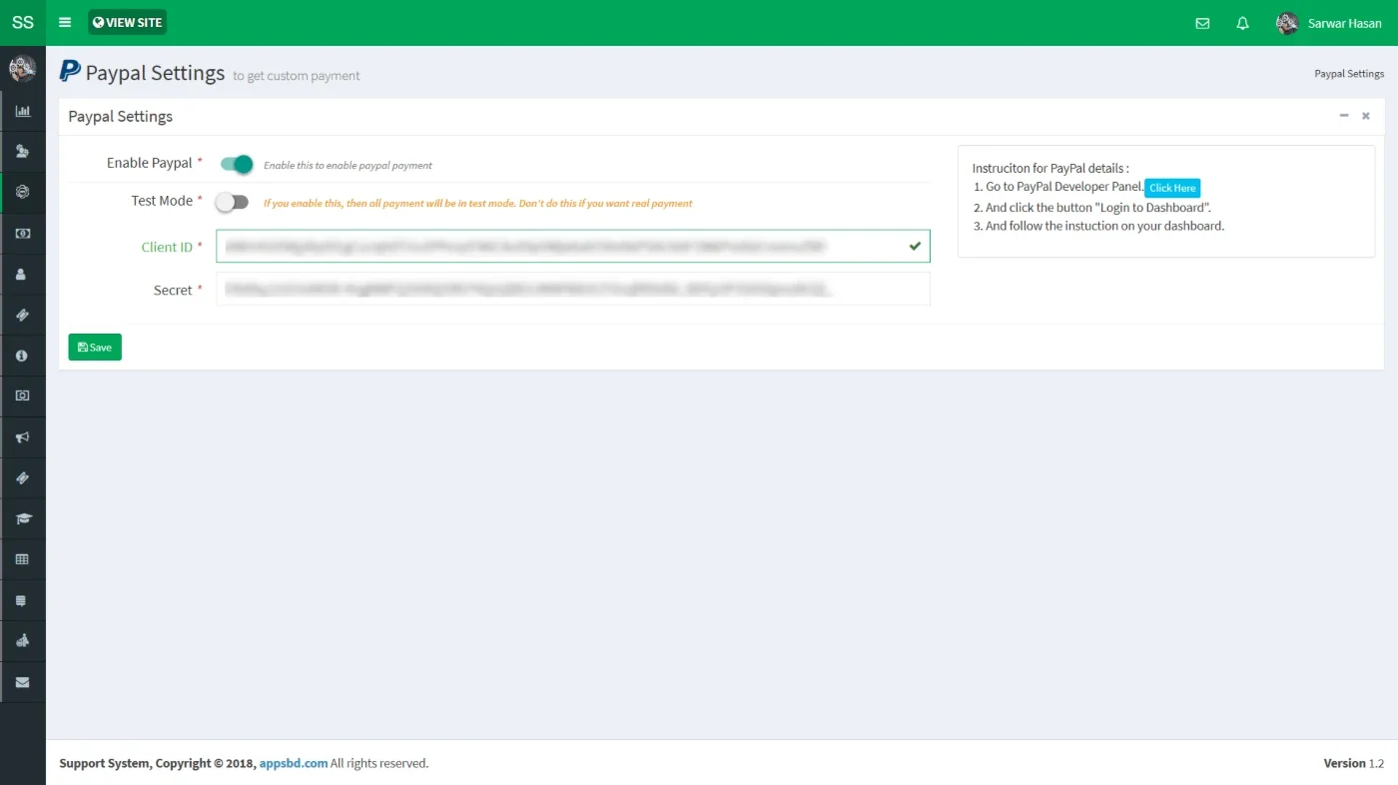Viewport: 1398px width, 785px height.
Task: Focus the Client ID input field
Action: tap(573, 247)
